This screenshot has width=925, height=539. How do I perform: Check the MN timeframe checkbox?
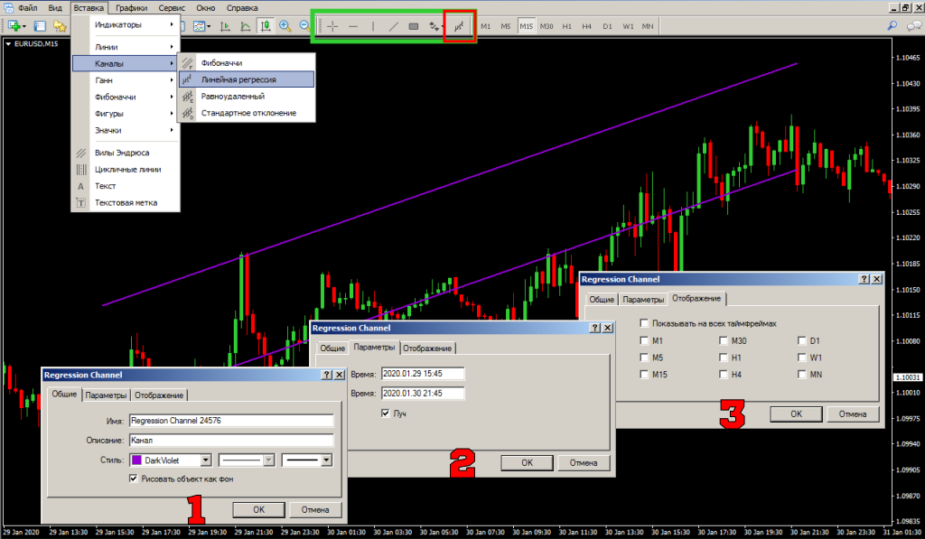(x=802, y=374)
